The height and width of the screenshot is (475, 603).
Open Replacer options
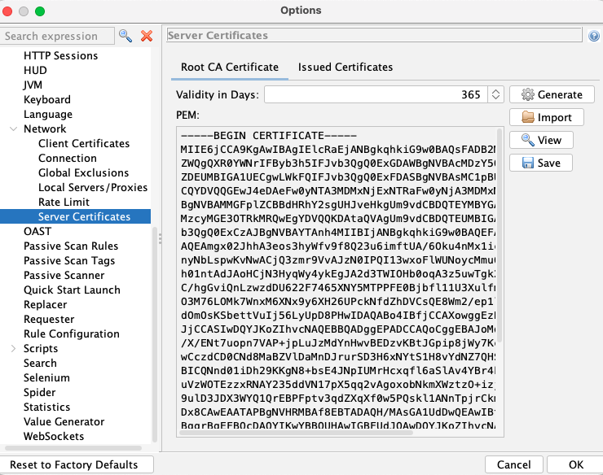click(x=46, y=304)
